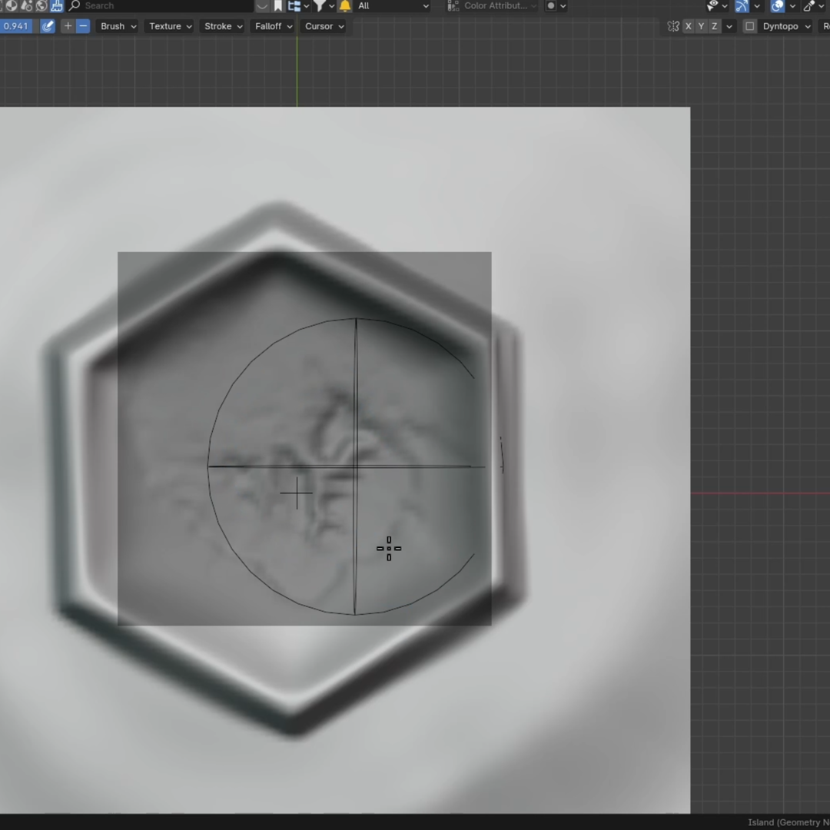
Task: Toggle X axis symmetry
Action: (688, 26)
